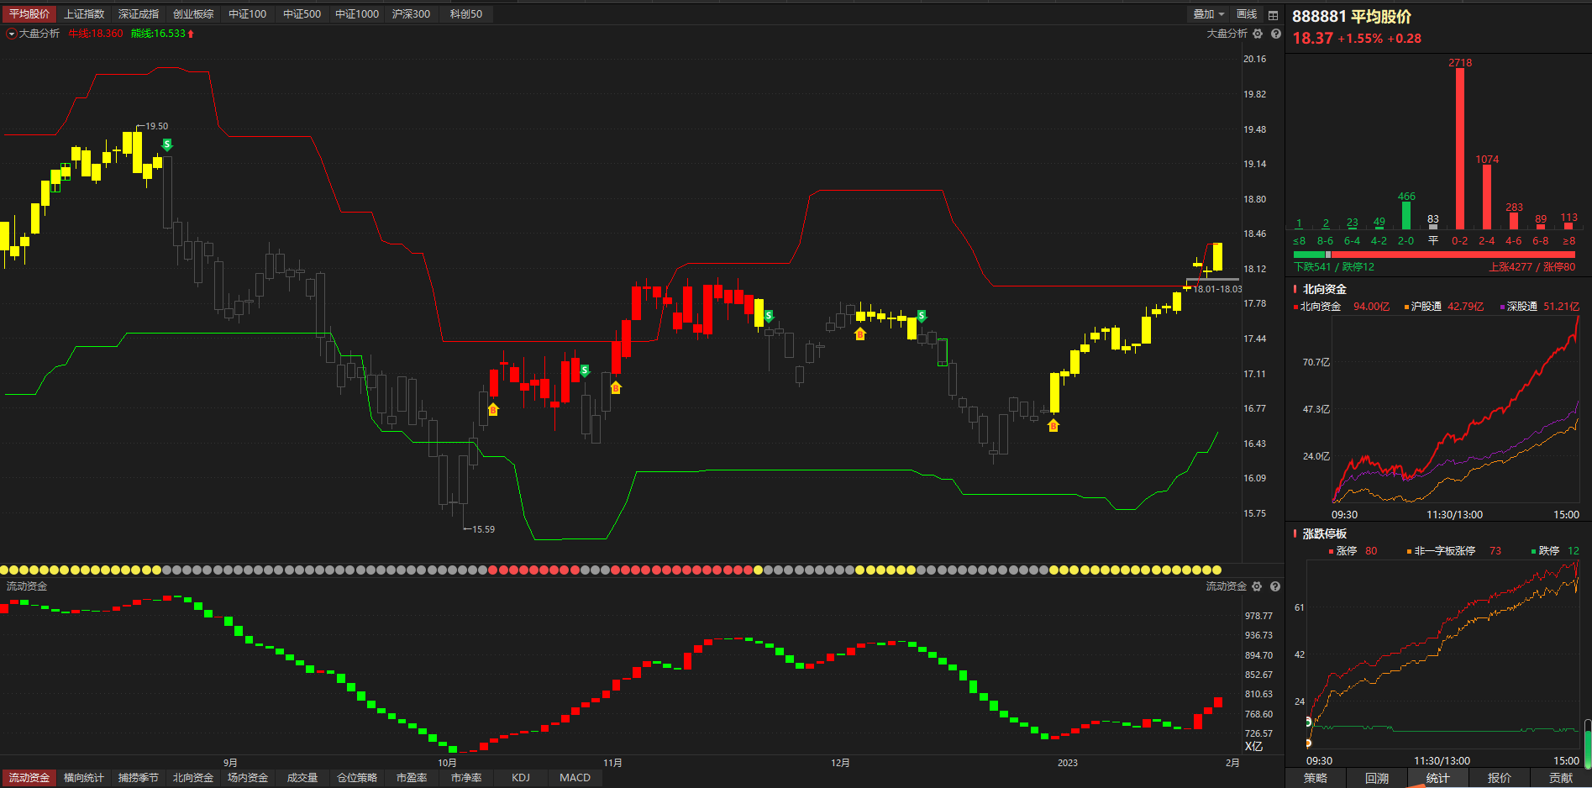This screenshot has width=1592, height=788.
Task: Select the 仓位策略 indicator tab
Action: coord(357,778)
